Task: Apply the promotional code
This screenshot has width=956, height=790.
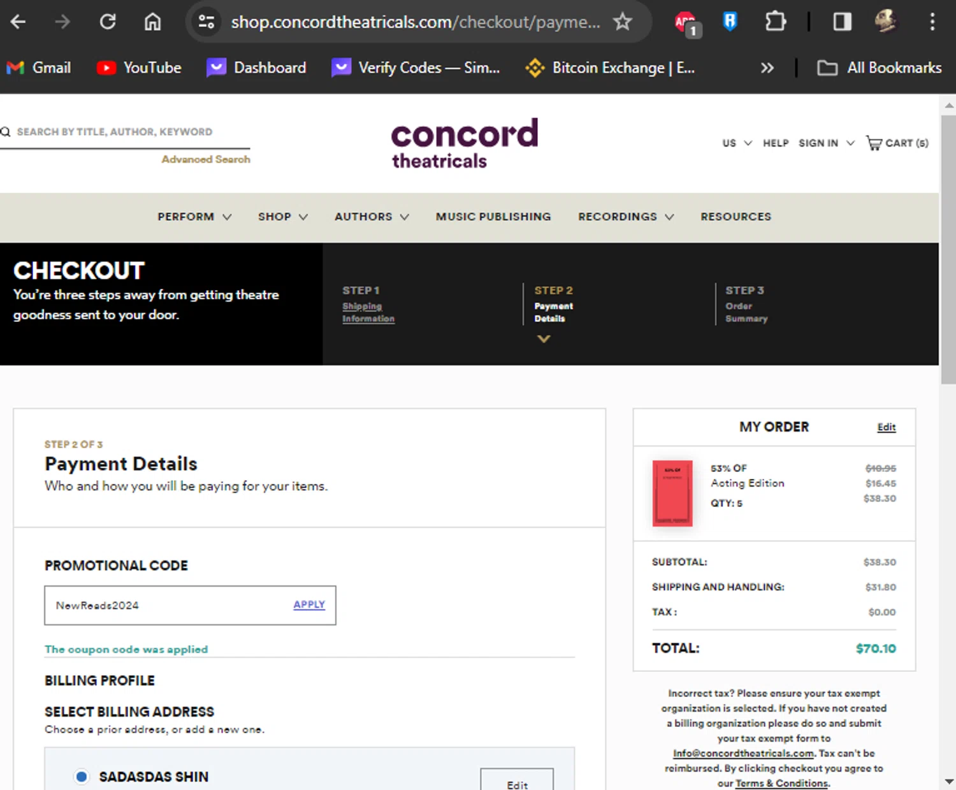Action: pyautogui.click(x=309, y=605)
